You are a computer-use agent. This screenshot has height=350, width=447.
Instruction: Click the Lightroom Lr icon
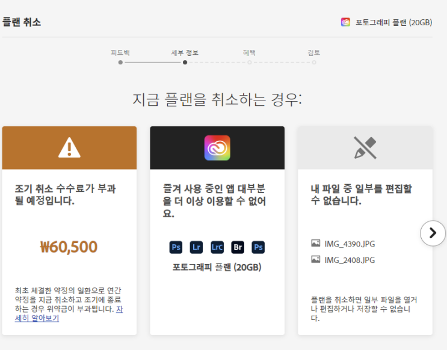click(x=196, y=247)
